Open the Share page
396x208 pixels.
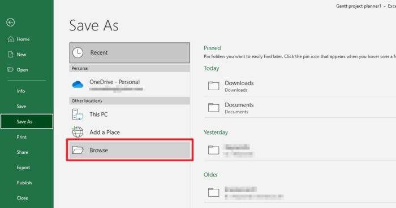click(27, 152)
